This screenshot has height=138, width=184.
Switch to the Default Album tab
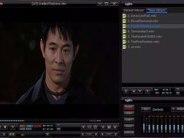[x=133, y=10]
